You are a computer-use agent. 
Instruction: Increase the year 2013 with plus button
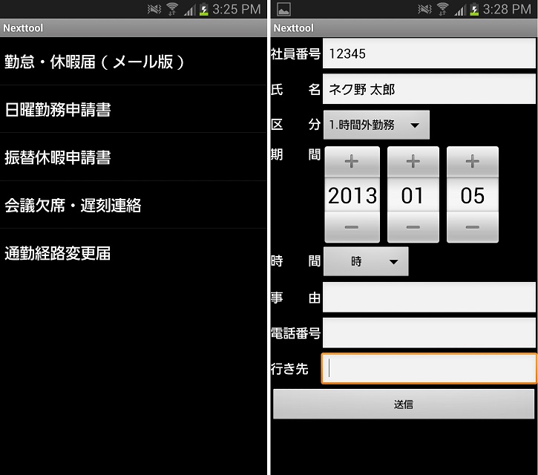pyautogui.click(x=352, y=161)
